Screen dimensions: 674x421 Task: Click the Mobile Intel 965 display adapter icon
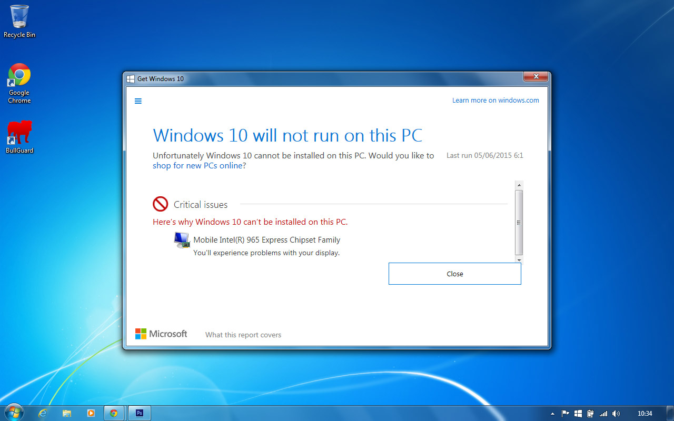click(x=182, y=240)
